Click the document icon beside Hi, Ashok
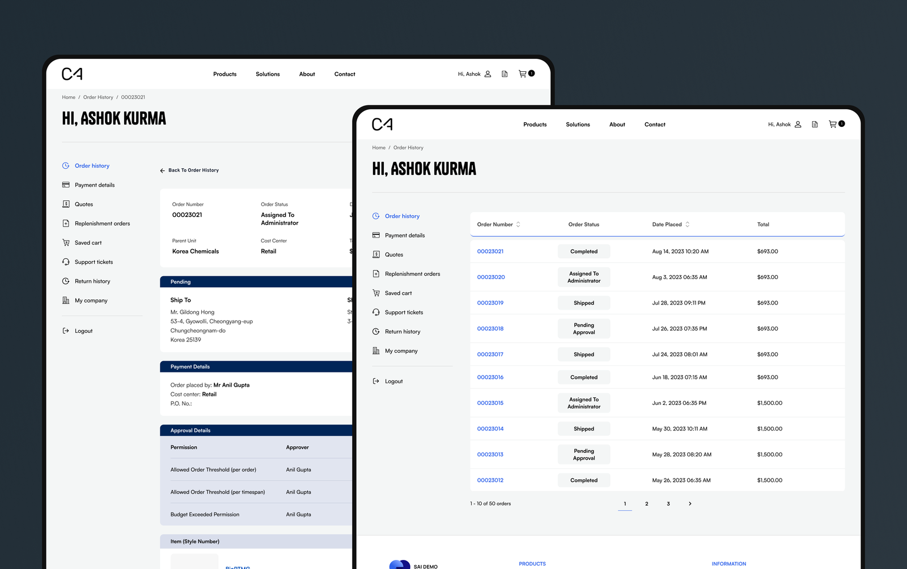The height and width of the screenshot is (569, 907). [x=815, y=125]
